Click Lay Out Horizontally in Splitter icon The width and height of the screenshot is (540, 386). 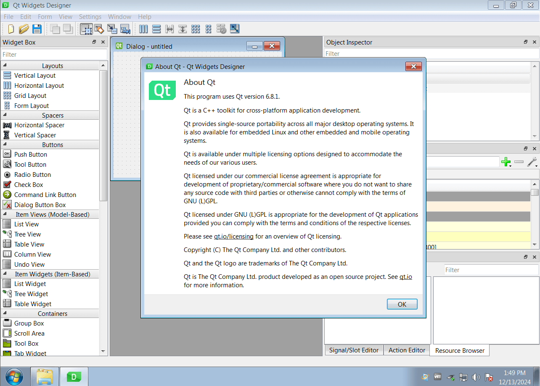pyautogui.click(x=169, y=29)
